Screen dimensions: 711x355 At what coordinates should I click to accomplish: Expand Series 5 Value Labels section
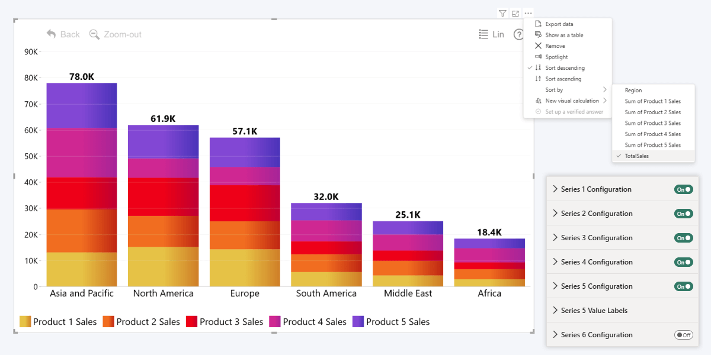click(x=555, y=311)
